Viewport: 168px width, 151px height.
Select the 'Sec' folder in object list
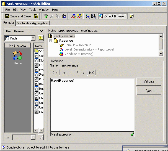(x=39, y=51)
